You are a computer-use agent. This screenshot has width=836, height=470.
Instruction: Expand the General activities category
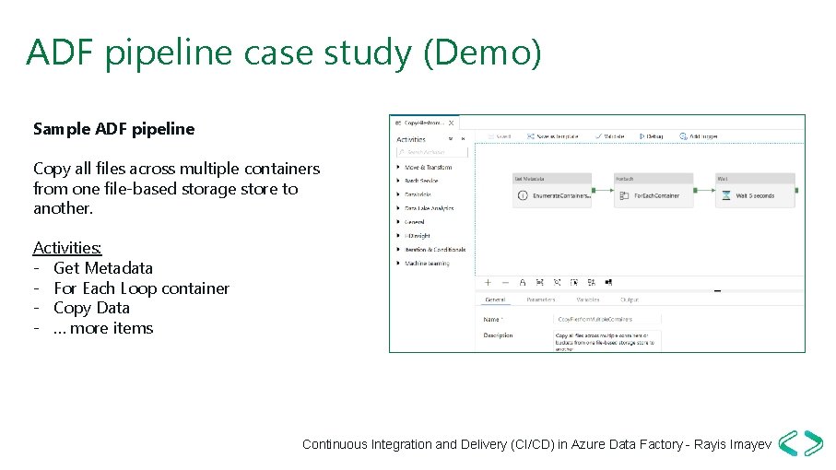(411, 222)
